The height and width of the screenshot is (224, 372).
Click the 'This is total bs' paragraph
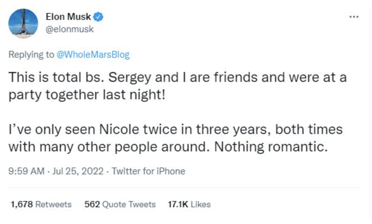[x=177, y=86]
